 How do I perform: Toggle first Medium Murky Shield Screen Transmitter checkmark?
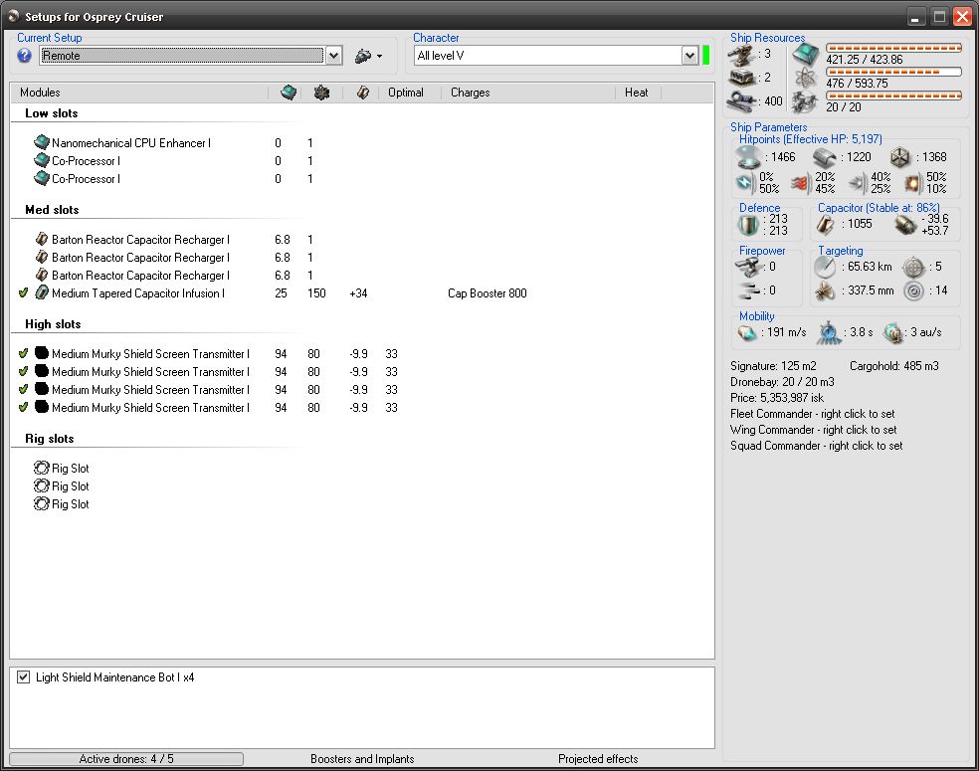[x=24, y=353]
